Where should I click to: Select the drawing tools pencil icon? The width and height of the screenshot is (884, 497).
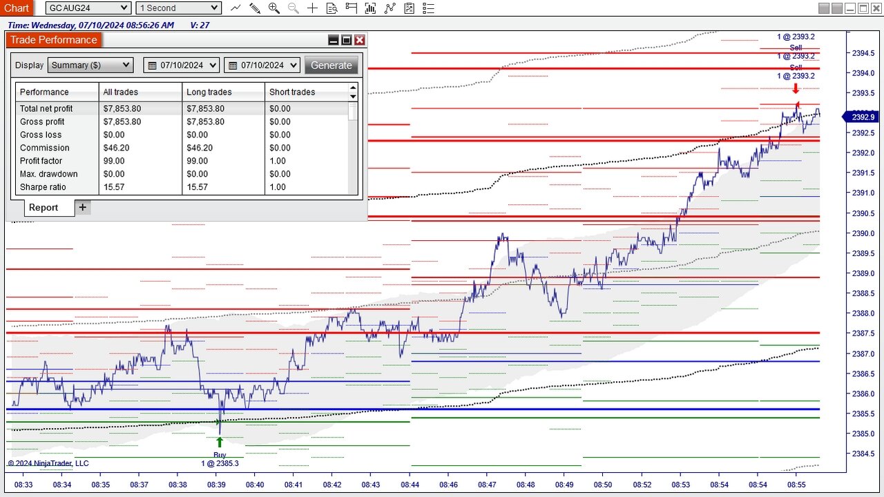click(x=255, y=8)
